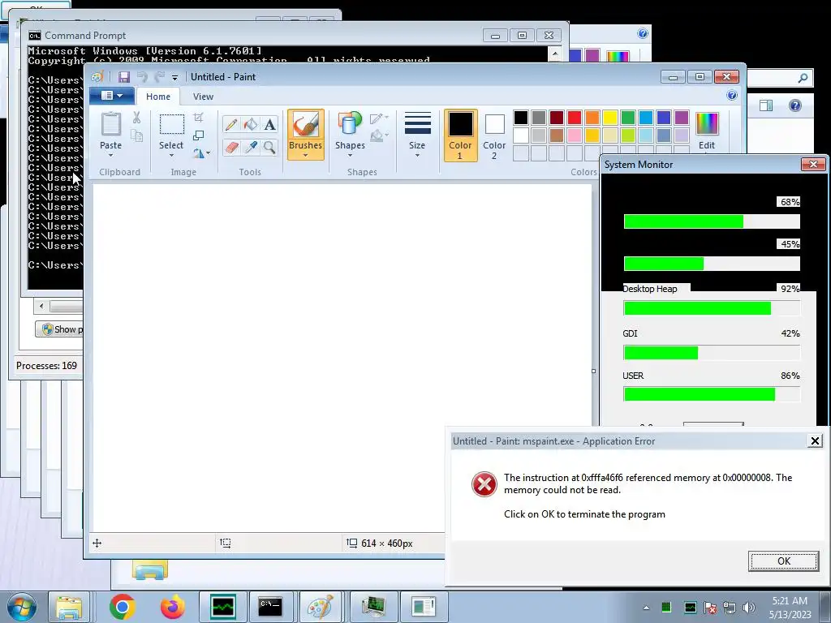The width and height of the screenshot is (831, 623).
Task: Expand the Customize Quick Access Toolbar arrow
Action: 174,77
